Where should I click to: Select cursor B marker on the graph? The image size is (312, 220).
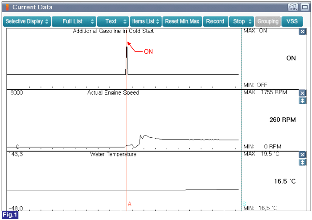click(x=244, y=204)
